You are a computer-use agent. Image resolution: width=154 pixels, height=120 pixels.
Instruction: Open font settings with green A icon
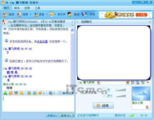[5, 93]
